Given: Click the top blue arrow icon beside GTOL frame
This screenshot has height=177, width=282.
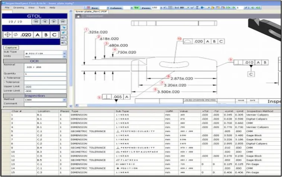Looking at the screenshot, I should pos(64,28).
